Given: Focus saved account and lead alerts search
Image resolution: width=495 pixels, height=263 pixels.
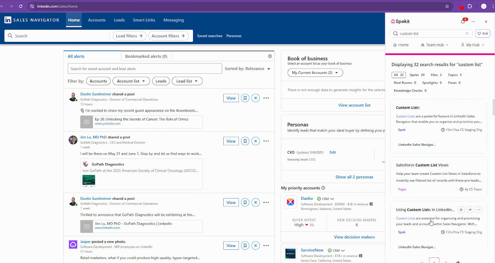Looking at the screenshot, I should click(145, 69).
